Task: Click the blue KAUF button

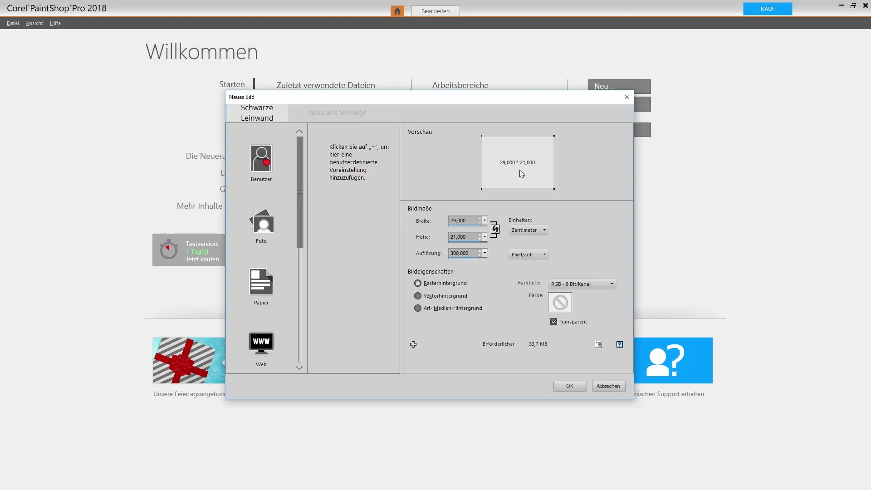Action: (x=768, y=9)
